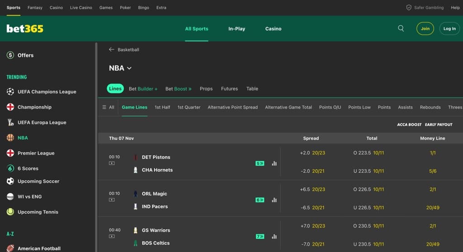Select DET Pistons +2.0 spread odds
The height and width of the screenshot is (252, 463).
pyautogui.click(x=312, y=153)
